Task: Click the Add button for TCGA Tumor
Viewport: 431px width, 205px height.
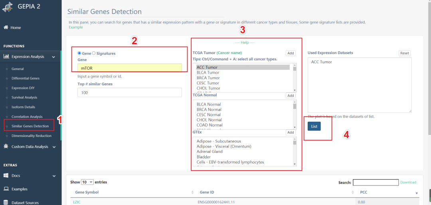Action: 291,53
